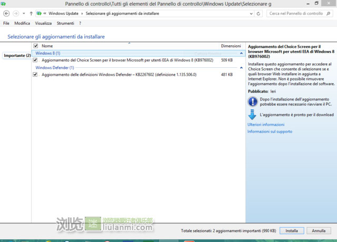This screenshot has width=337, height=242.
Task: Click the breadcrumb overflow chevrons before Windows Update
Action: coord(45,13)
